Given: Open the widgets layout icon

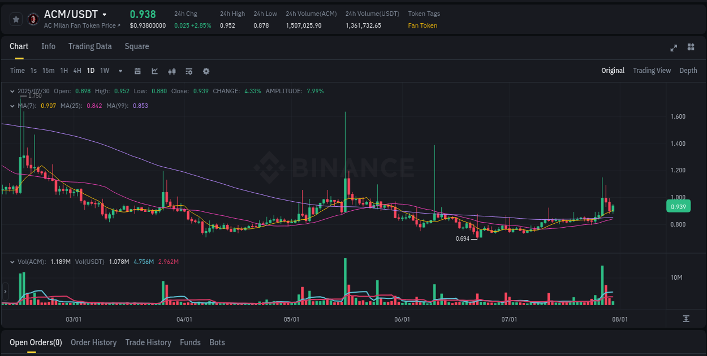Looking at the screenshot, I should pos(691,48).
